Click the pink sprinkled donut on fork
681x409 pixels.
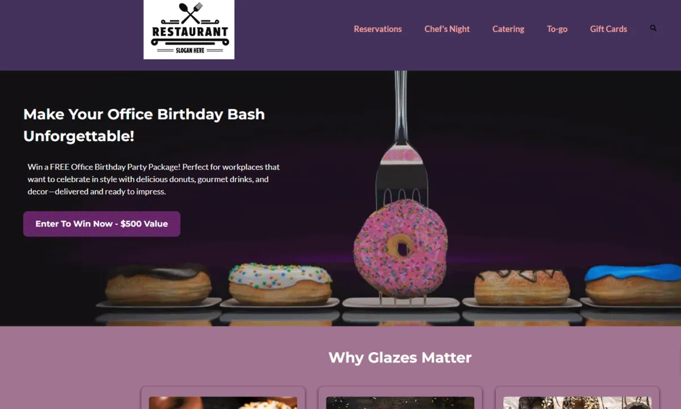(401, 248)
